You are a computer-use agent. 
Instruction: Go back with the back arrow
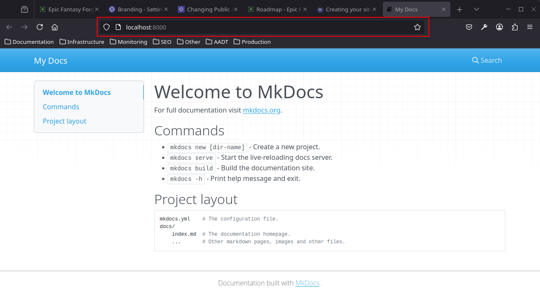[9, 27]
